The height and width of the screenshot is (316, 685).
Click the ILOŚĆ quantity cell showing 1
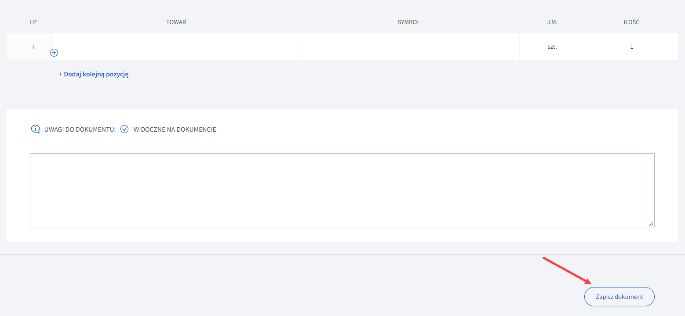631,47
